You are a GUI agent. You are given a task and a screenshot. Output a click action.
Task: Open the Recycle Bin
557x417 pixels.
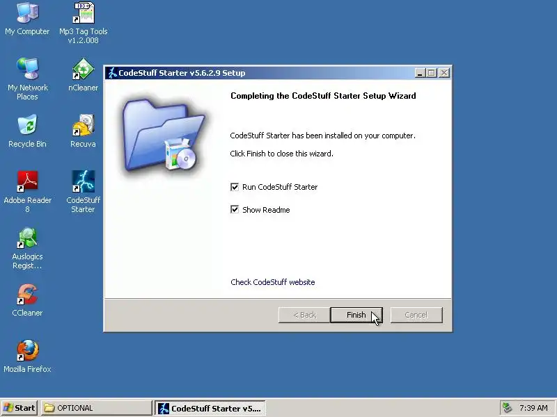(x=27, y=131)
